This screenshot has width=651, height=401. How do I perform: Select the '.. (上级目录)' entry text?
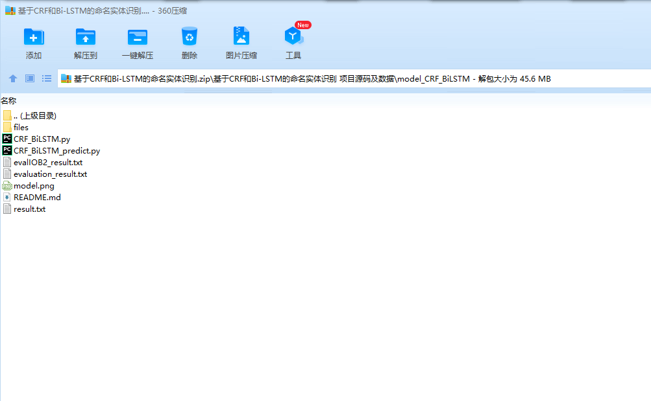tap(35, 115)
